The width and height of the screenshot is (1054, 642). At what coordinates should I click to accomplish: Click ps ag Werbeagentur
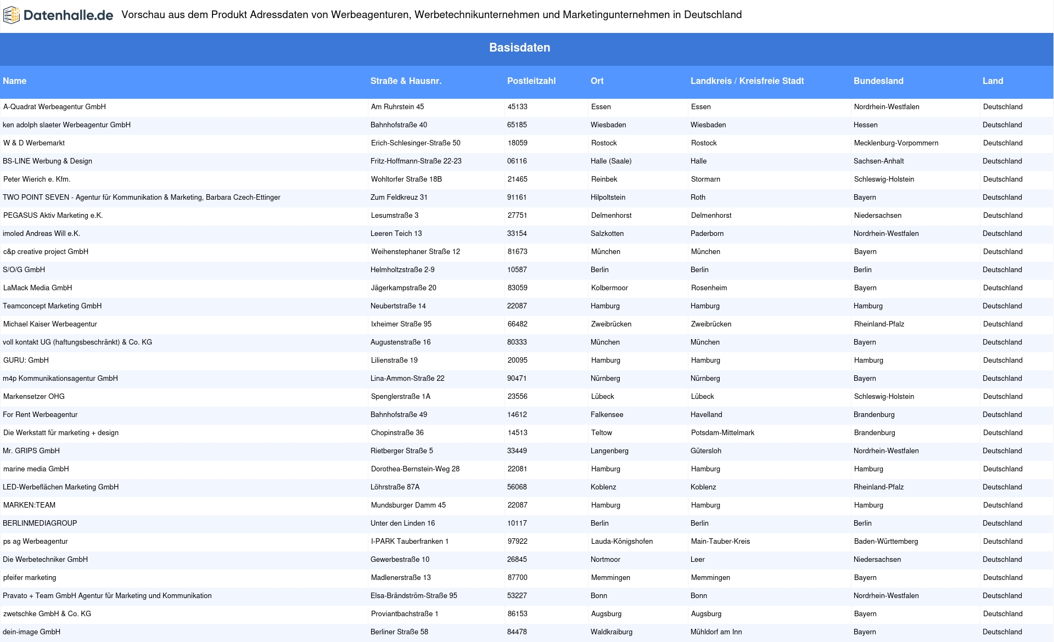pyautogui.click(x=36, y=542)
